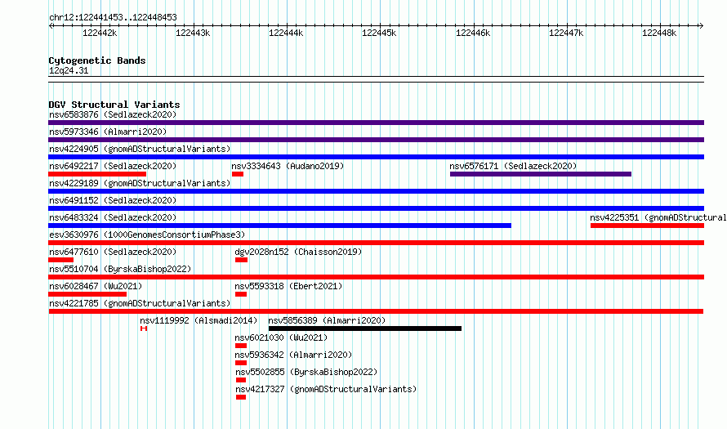Click the right arrowhead of the ruler
Viewport: 727px width, 429px height.
coord(702,25)
